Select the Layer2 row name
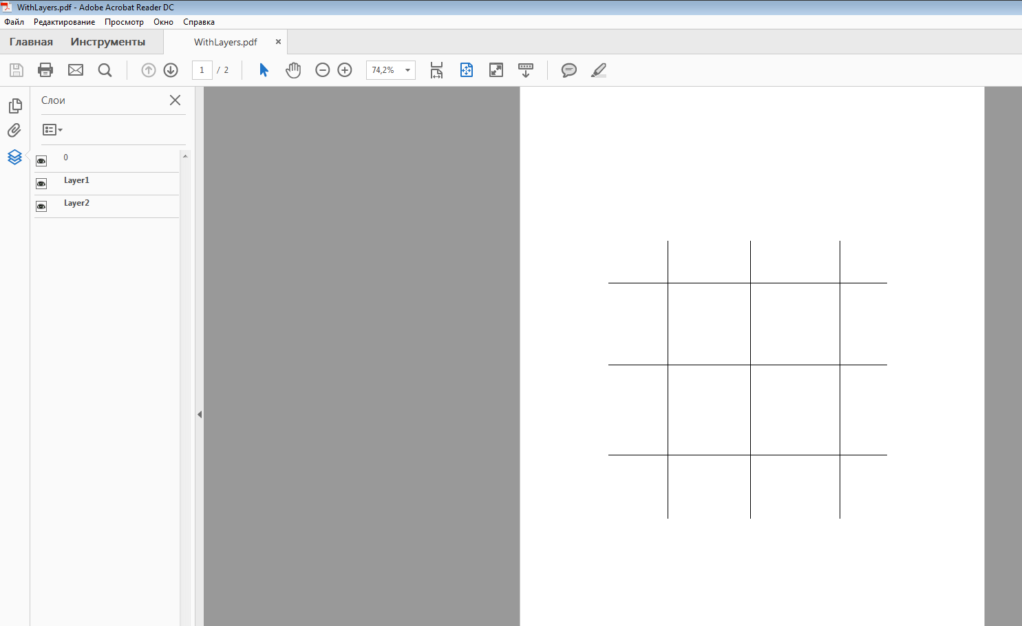This screenshot has height=626, width=1022. pyautogui.click(x=76, y=203)
